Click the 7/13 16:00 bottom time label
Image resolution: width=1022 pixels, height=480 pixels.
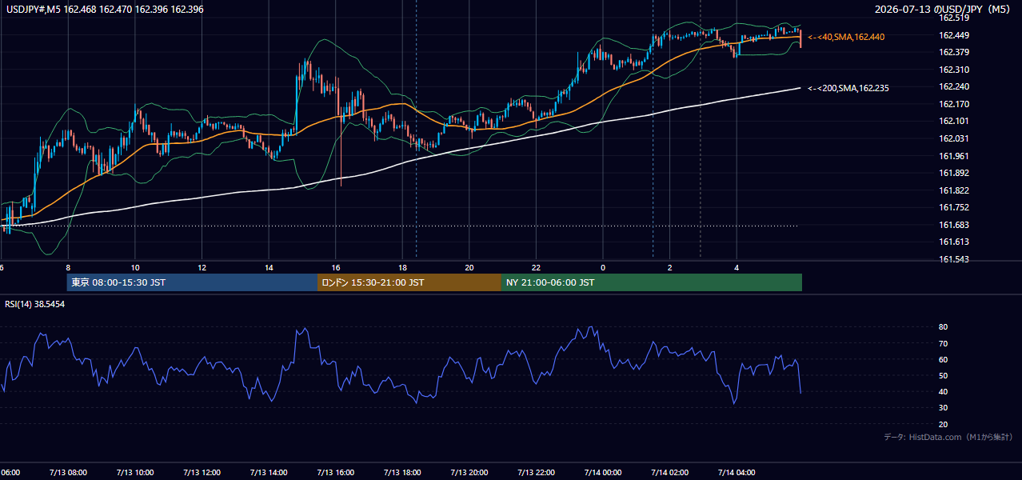tap(336, 472)
